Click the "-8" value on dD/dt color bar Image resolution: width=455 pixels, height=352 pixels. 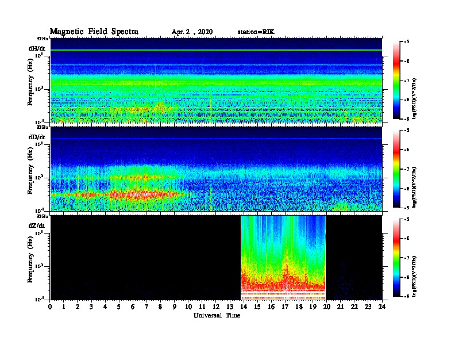(407, 189)
